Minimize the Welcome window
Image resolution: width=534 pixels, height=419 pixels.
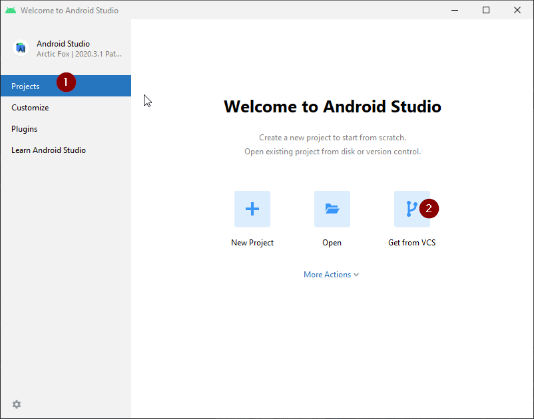click(455, 10)
